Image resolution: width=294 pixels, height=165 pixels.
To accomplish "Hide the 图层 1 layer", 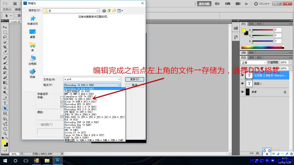I will coord(243,83).
